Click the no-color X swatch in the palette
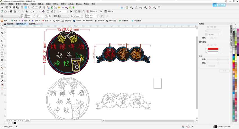This screenshot has width=239, height=129. click(234, 29)
